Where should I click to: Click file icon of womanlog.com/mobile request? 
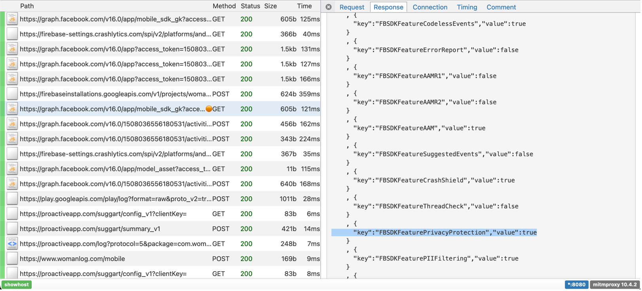click(x=12, y=259)
